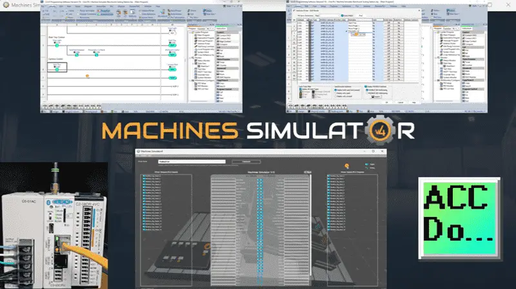Screen dimensions: 516x289
Task: Select Contact (NC) instruction in left window
Action: pos(223,39)
